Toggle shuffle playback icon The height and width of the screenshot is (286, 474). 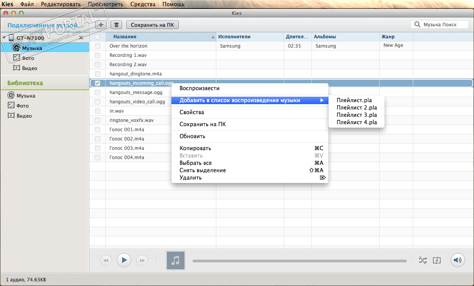tap(423, 260)
